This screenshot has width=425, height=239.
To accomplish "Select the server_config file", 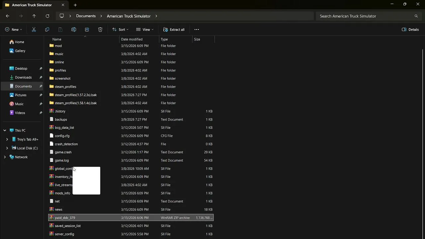I will (131, 234).
